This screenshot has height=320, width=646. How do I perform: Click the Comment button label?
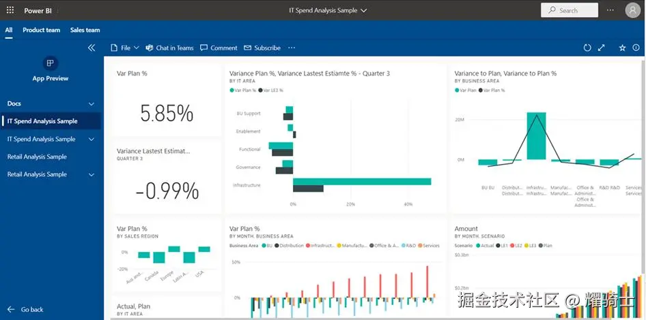[224, 48]
